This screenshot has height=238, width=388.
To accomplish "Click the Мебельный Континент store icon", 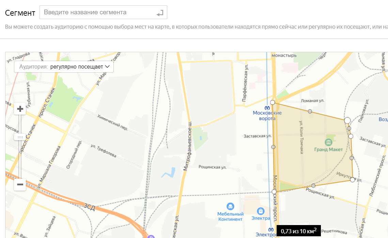I will point(230,206).
